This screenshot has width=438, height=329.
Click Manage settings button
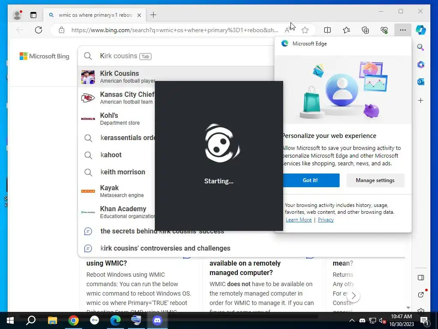(375, 180)
